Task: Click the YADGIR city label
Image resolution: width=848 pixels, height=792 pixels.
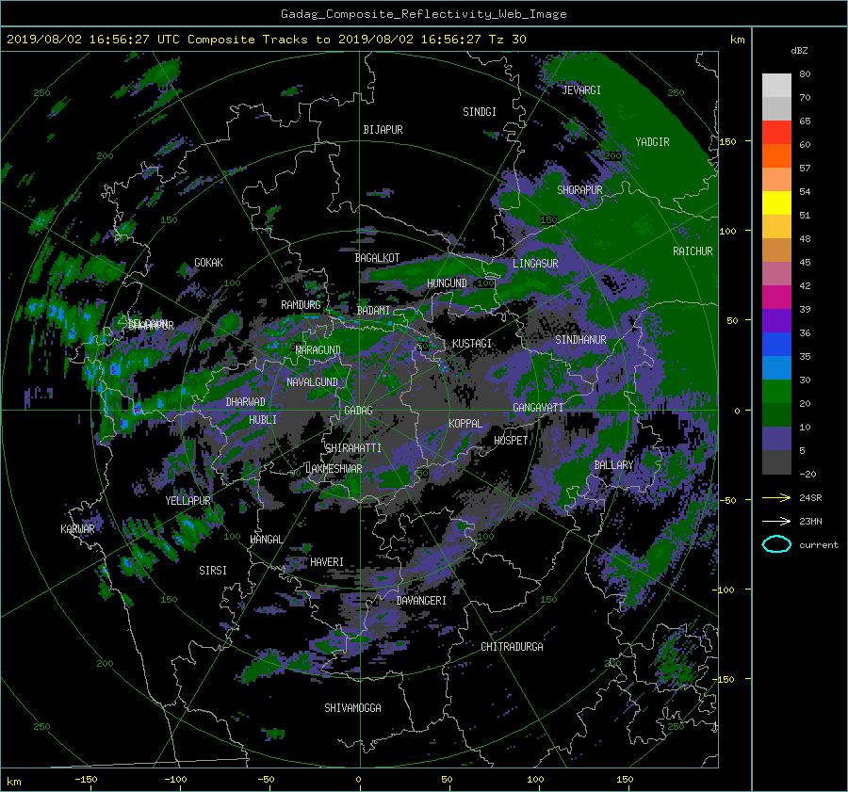Action: click(652, 142)
